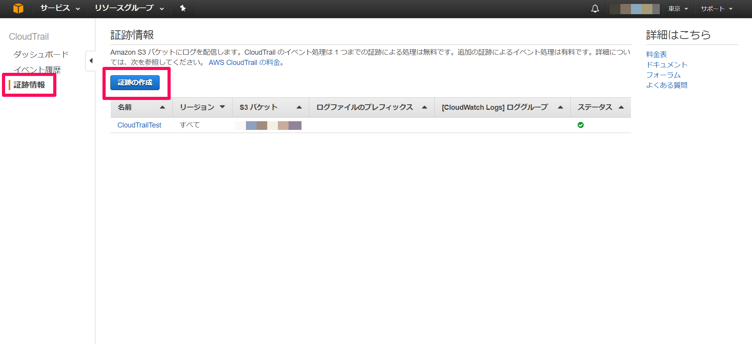This screenshot has height=344, width=752.
Task: Open the フォーラム link
Action: click(x=663, y=75)
